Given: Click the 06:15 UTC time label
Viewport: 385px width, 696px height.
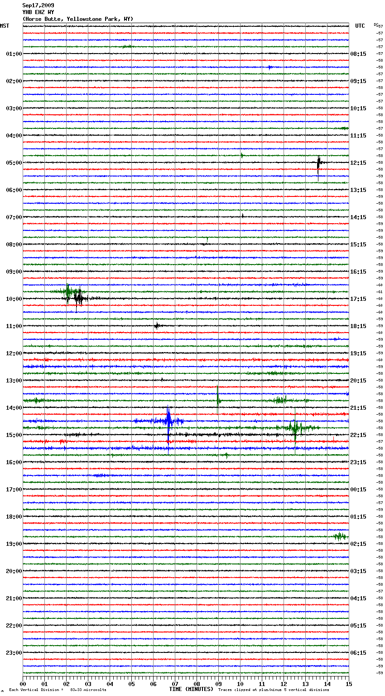Looking at the screenshot, I should 358,653.
